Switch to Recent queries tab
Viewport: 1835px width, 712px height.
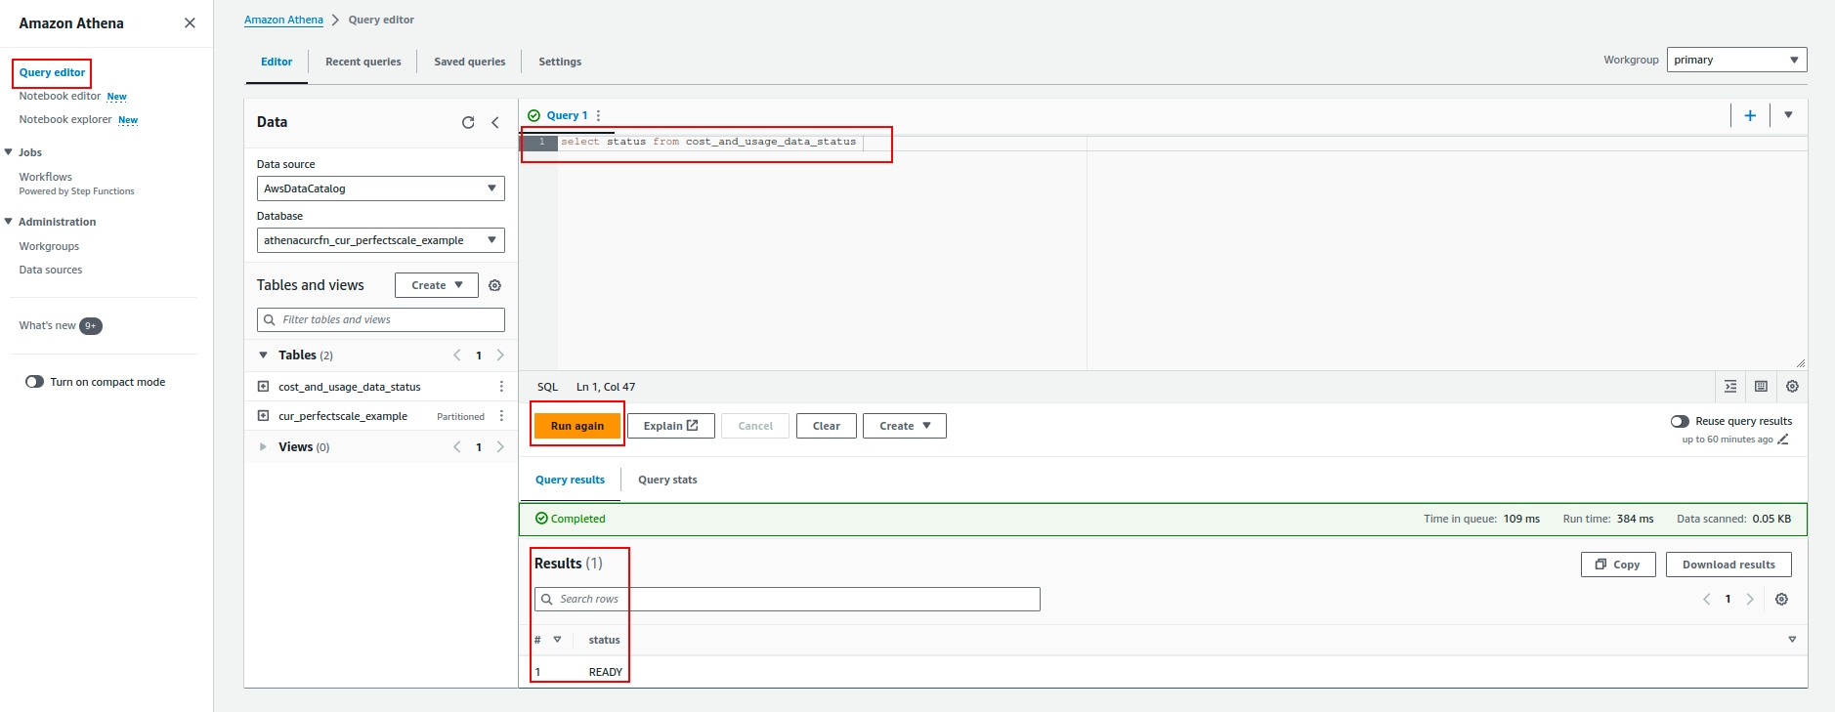(x=363, y=62)
